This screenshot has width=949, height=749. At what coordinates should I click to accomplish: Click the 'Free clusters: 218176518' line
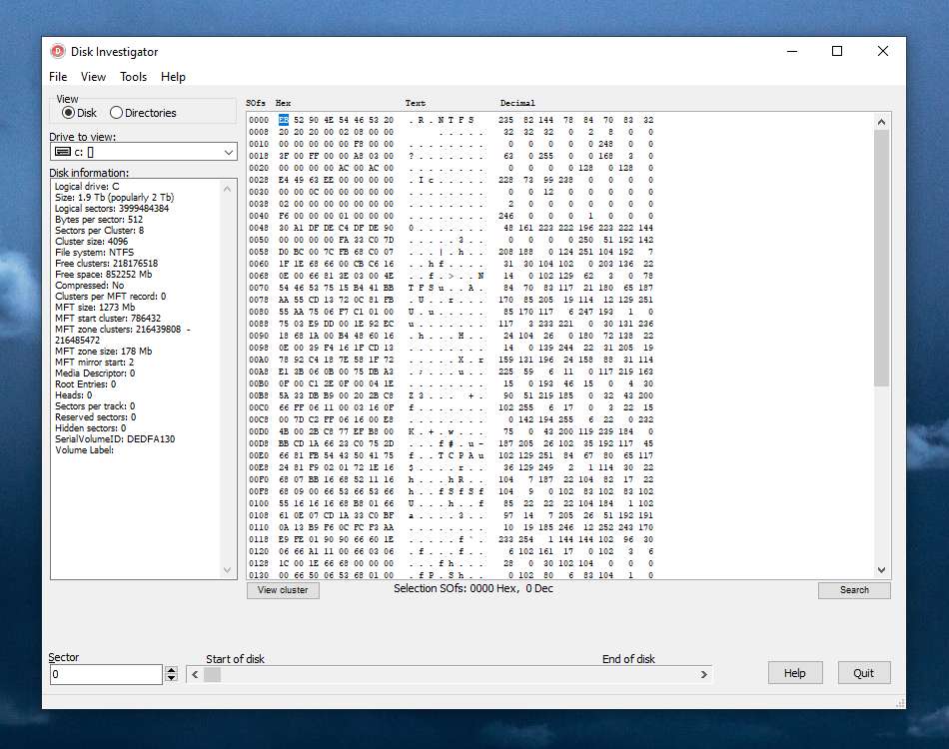coord(107,264)
